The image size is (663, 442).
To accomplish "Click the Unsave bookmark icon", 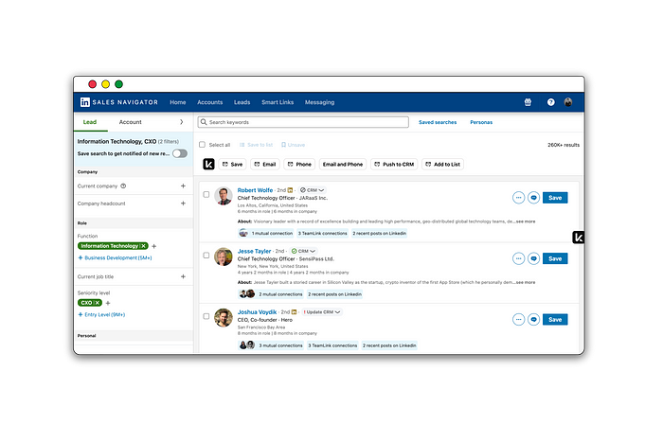I will (284, 145).
